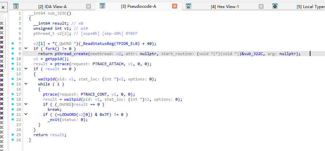Image resolution: width=325 pixels, height=151 pixels.
Task: Click the 0x7F mask value
Action: click(x=105, y=115)
